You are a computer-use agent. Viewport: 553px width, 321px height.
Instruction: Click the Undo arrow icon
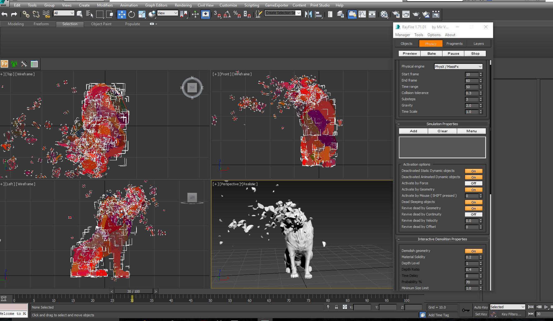click(x=4, y=14)
